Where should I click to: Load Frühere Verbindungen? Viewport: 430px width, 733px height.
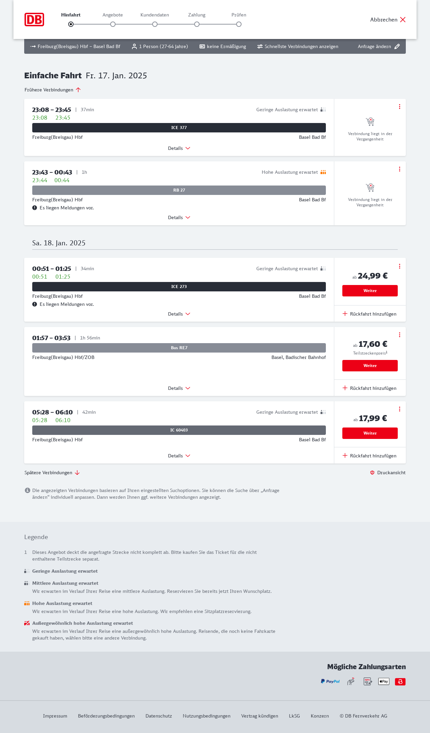53,90
